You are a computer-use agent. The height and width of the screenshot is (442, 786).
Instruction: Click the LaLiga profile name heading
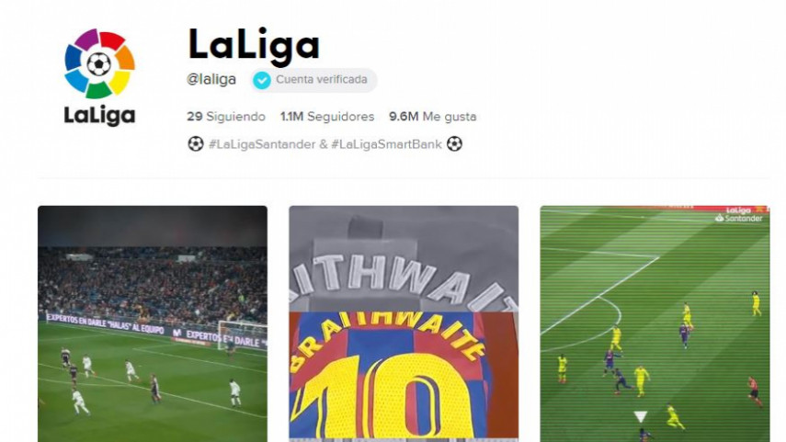[x=254, y=46]
